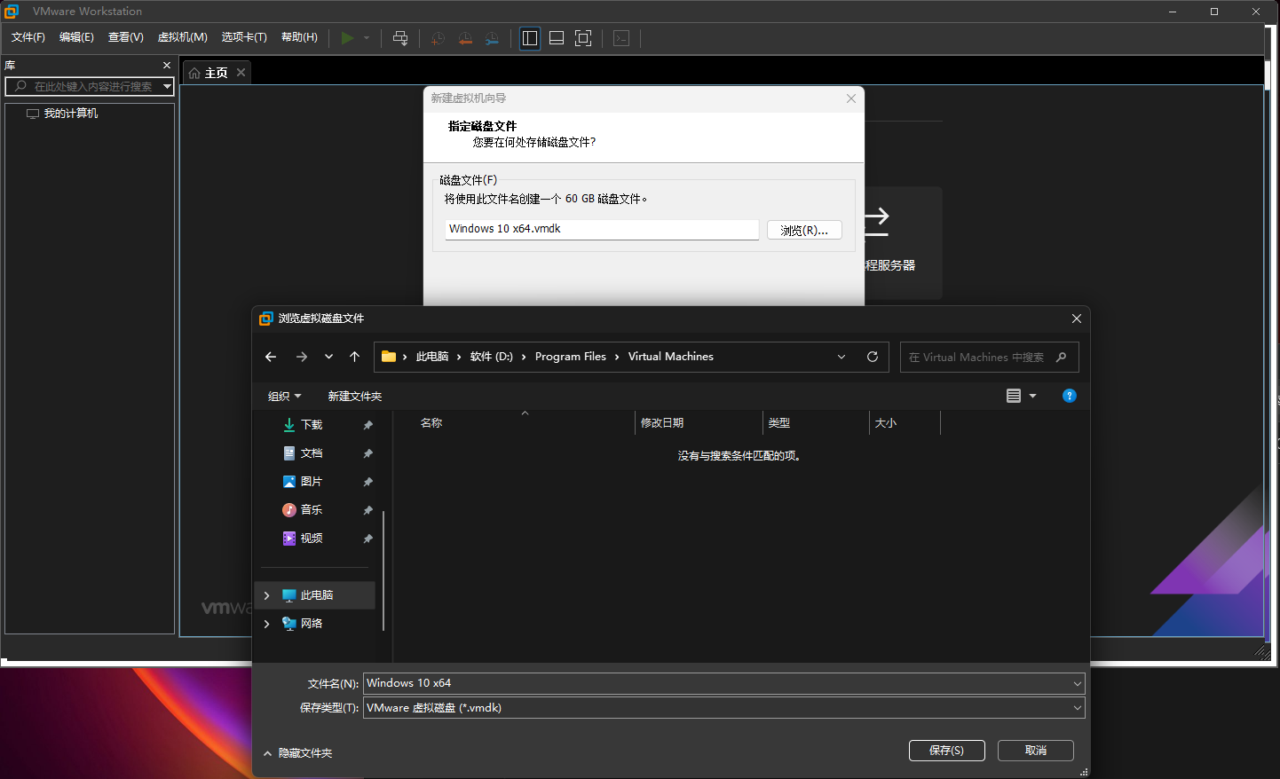The image size is (1280, 779).
Task: Toggle the thumbnail bar view icon
Action: (557, 38)
